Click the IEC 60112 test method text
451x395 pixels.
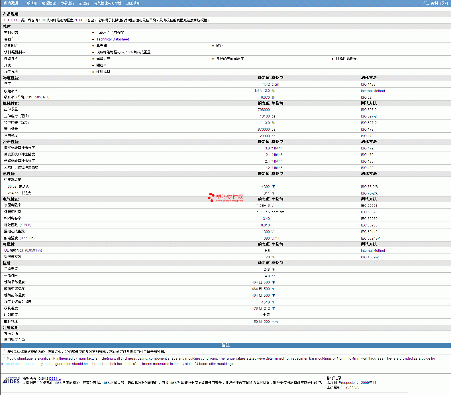coord(369,232)
